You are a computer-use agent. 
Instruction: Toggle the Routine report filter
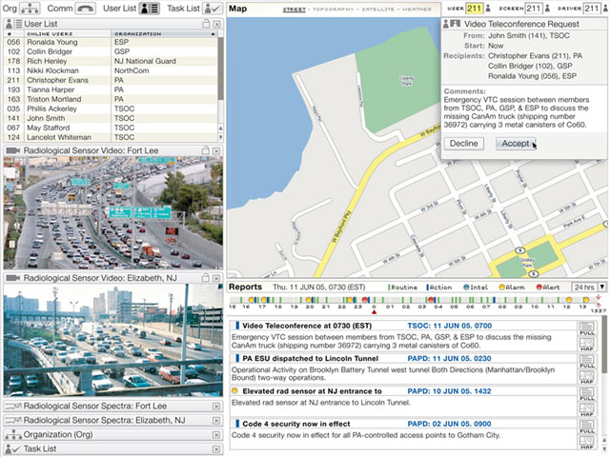tap(403, 288)
